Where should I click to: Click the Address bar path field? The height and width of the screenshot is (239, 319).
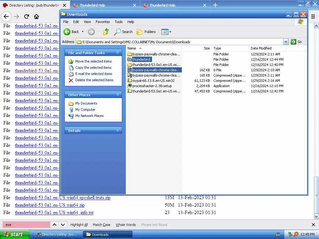[x=180, y=42]
